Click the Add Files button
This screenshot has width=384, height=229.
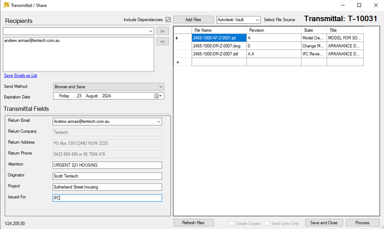tap(193, 20)
